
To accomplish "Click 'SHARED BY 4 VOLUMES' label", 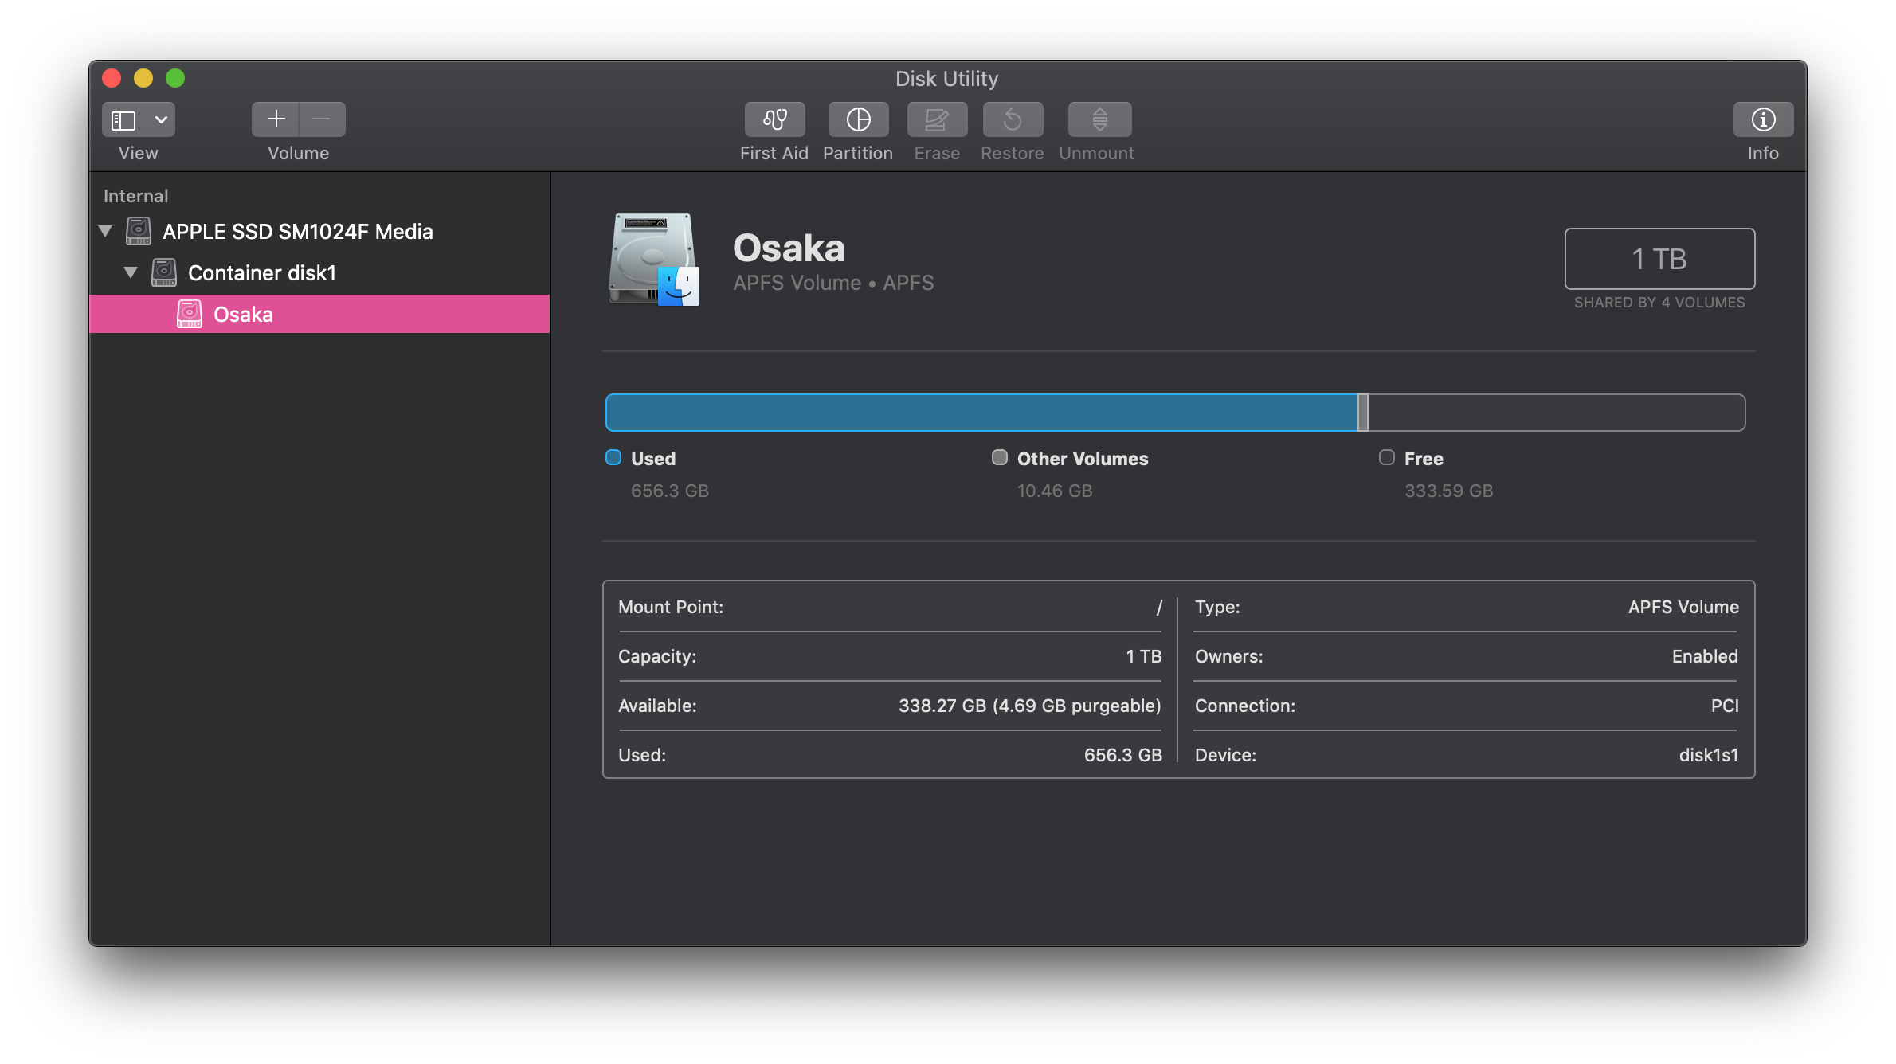I will click(x=1659, y=303).
